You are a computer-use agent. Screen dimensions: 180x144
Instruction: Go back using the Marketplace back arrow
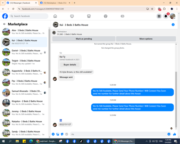coord(5,24)
